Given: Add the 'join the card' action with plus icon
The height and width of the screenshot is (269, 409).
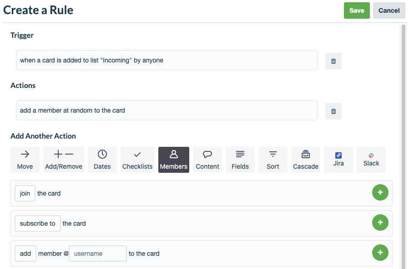Looking at the screenshot, I should pyautogui.click(x=380, y=192).
